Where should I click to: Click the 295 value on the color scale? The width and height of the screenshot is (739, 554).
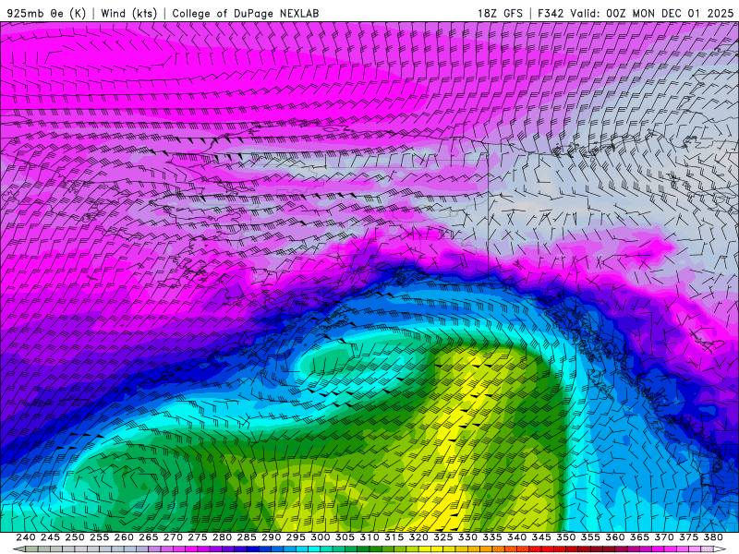pos(296,537)
